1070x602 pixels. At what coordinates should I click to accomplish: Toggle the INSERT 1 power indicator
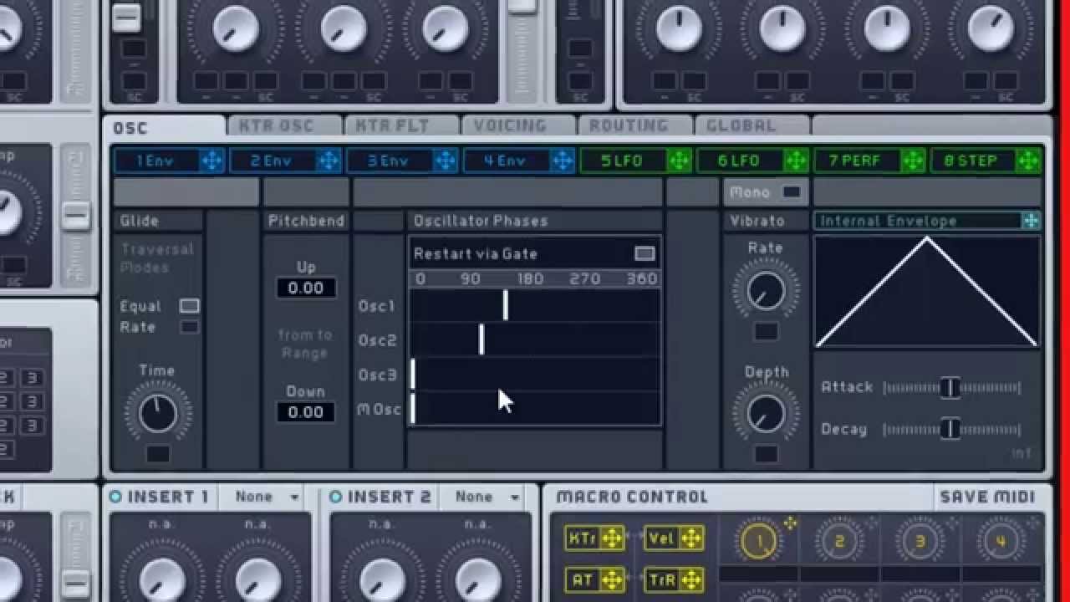click(x=115, y=497)
